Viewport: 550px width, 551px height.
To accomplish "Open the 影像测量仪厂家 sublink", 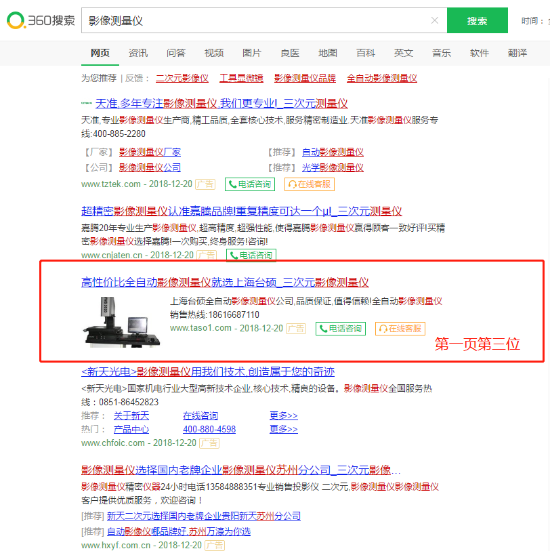I will (x=150, y=152).
